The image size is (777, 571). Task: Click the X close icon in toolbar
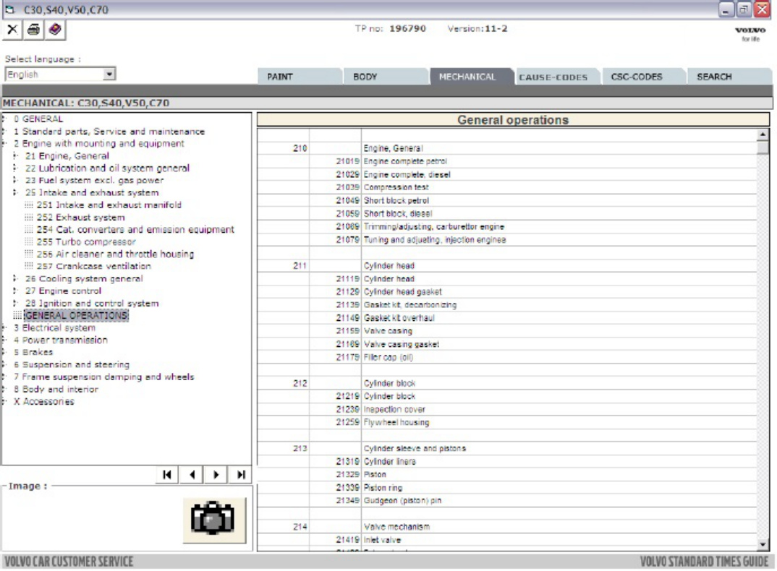12,30
